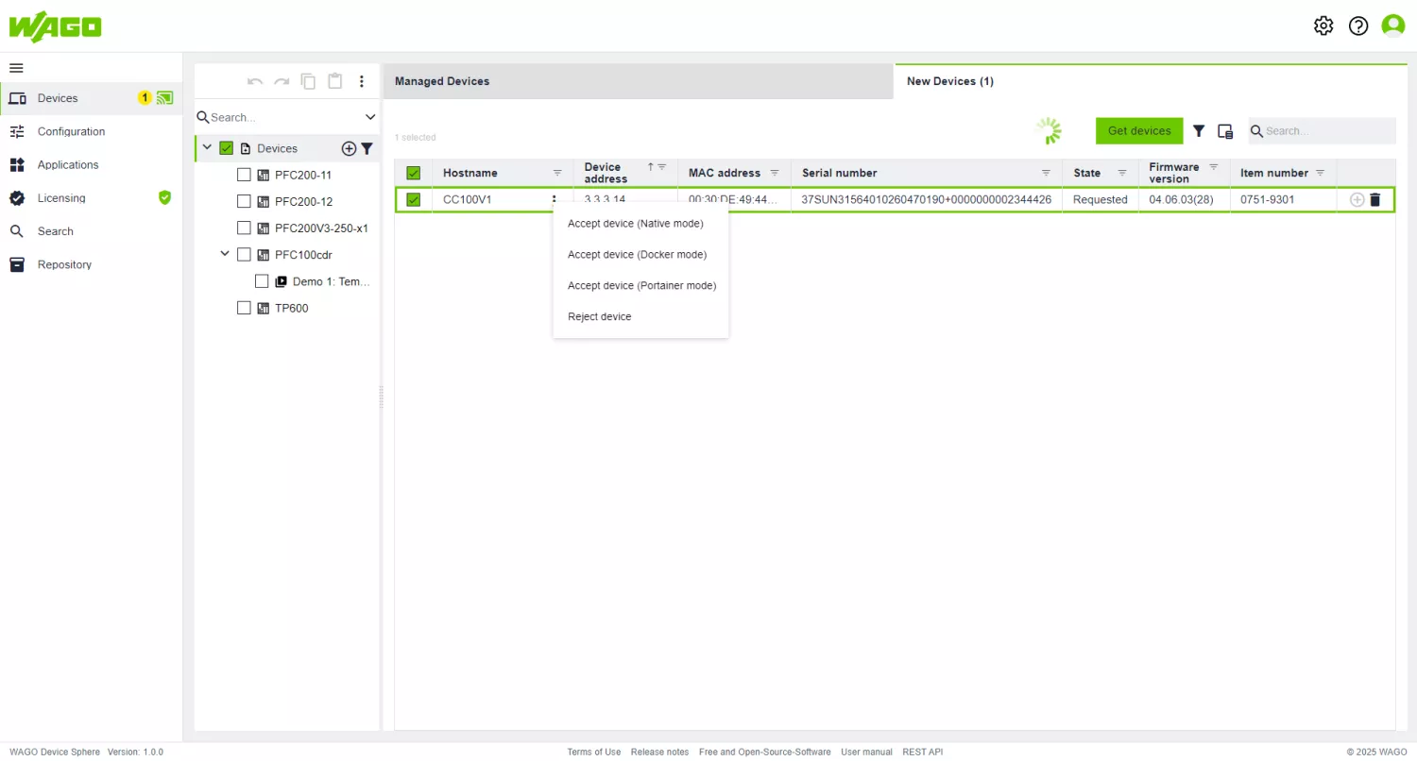Click the column settings icon near search
Screen dimensions: 1417x761
1225,131
